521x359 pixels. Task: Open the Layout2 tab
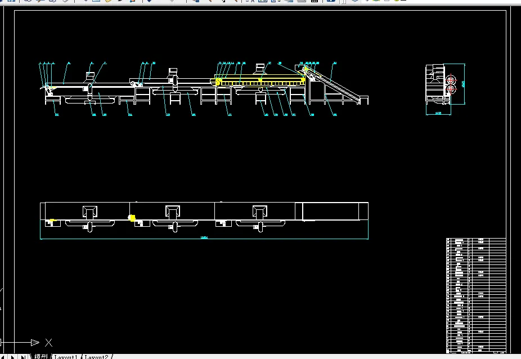(96, 356)
